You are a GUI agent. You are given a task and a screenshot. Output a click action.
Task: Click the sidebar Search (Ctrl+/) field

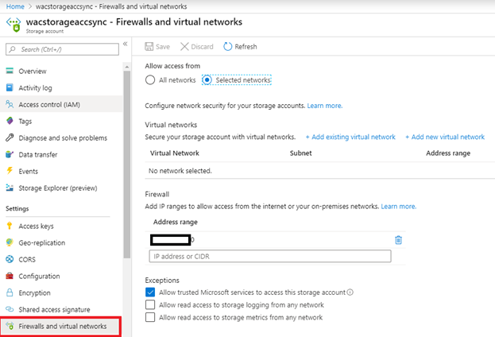coord(62,49)
